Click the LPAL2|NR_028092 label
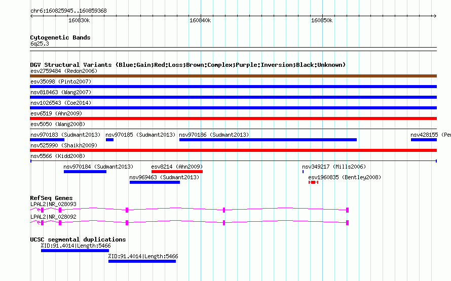This screenshot has height=281, width=451. click(54, 217)
